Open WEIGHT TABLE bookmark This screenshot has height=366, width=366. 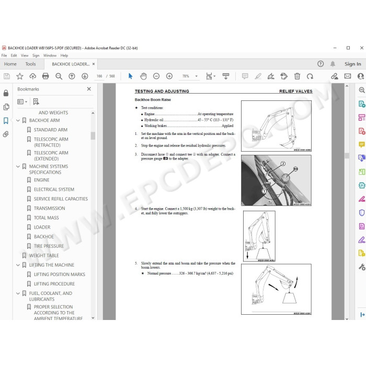click(x=44, y=256)
